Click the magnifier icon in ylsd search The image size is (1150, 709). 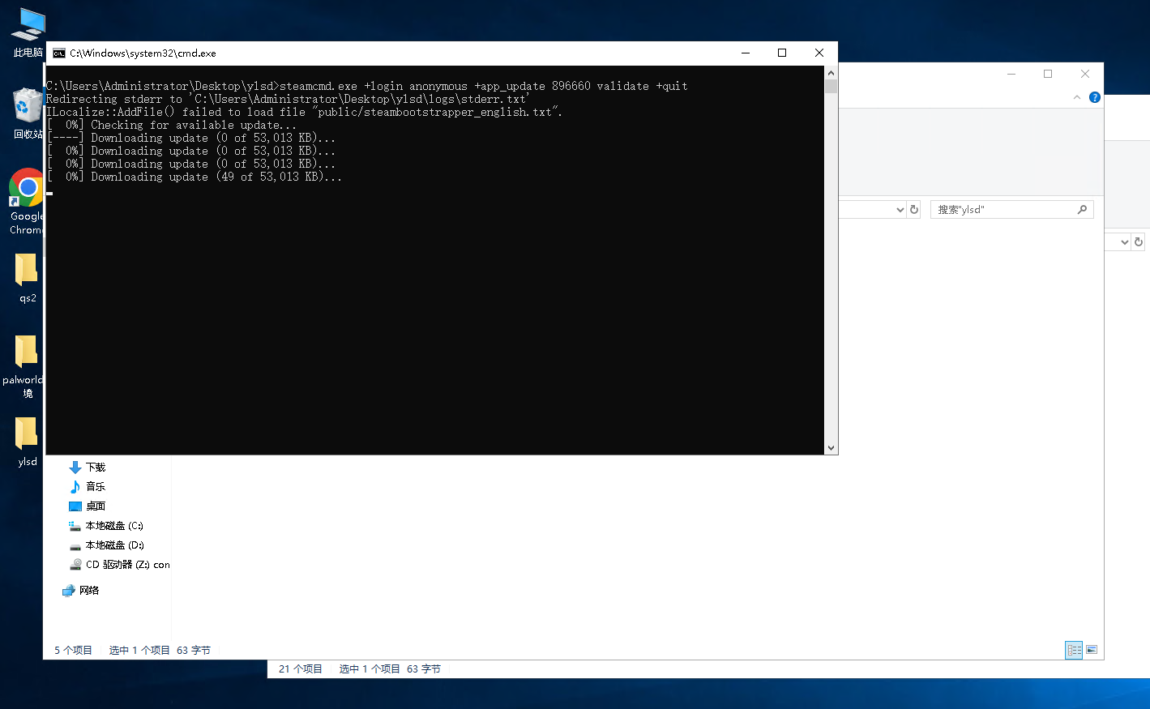tap(1082, 210)
